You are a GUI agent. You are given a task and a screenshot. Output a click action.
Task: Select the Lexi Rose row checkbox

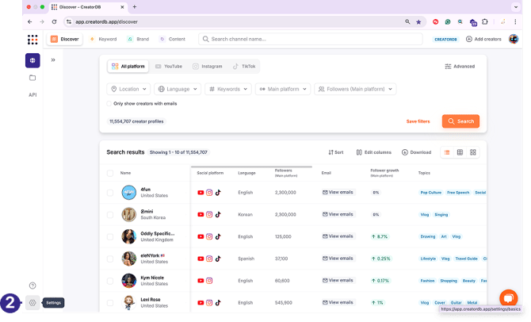tap(110, 303)
